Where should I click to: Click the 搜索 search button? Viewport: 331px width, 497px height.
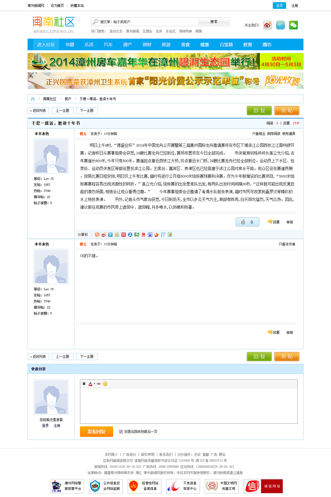(x=214, y=22)
